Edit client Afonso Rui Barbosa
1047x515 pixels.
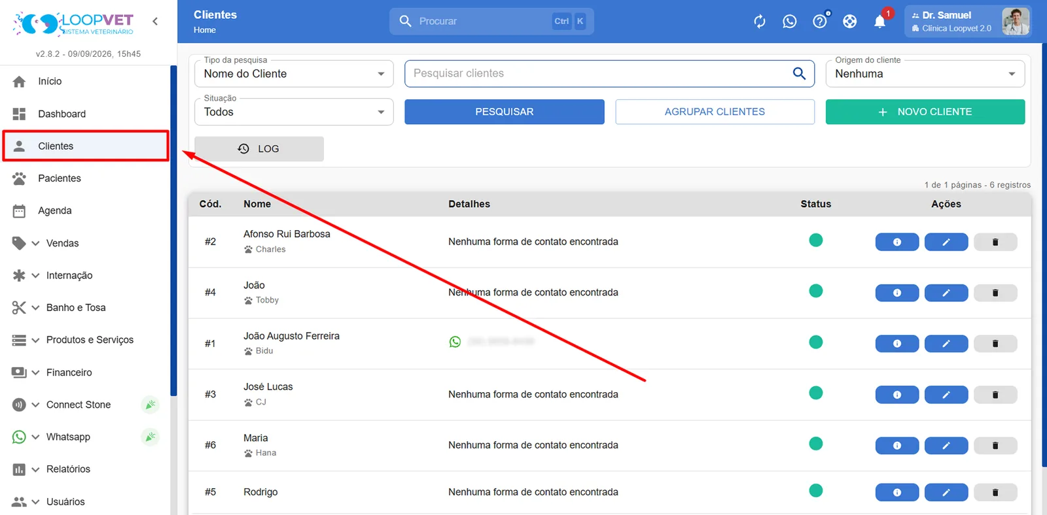point(946,242)
